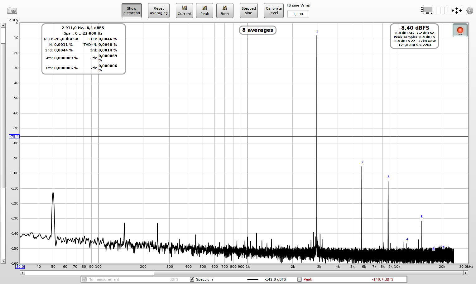476x284 pixels.
Task: Click vertical scrollbar up arrow
Action: (x=3, y=25)
